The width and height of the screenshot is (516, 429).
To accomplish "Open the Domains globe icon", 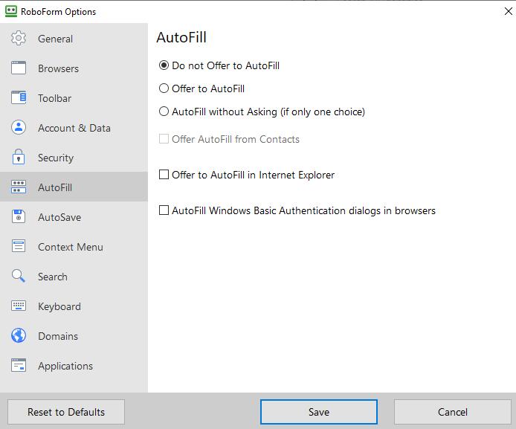I will point(19,336).
